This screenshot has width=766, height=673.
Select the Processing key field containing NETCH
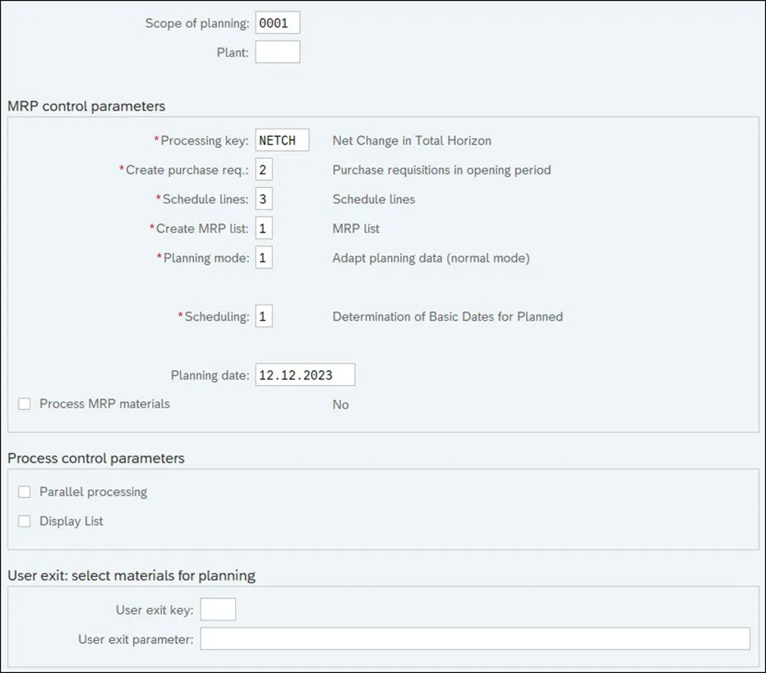pos(282,141)
